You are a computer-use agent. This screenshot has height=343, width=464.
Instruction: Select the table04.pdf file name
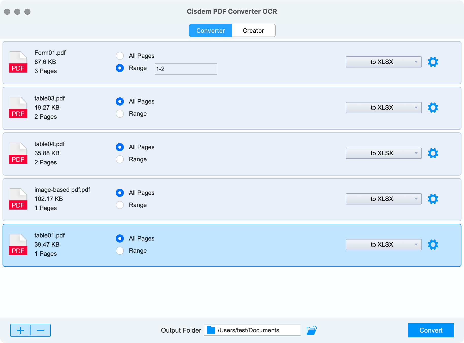tap(50, 144)
